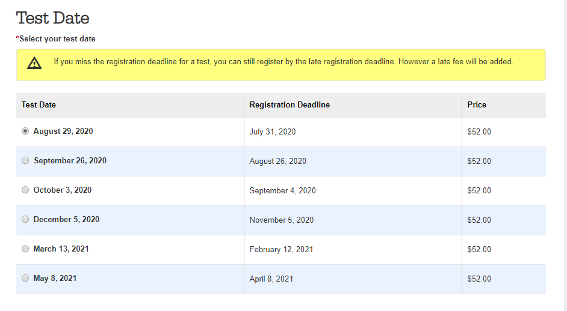Select the October 3, 2020 radio option
The width and height of the screenshot is (567, 311).
[25, 190]
